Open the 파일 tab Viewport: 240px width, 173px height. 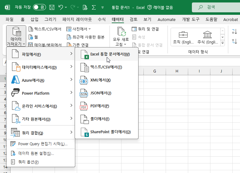pos(10,19)
